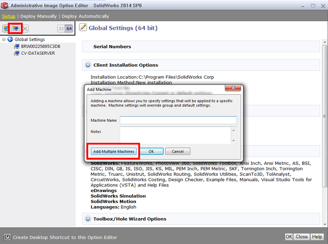328x244 pixels.
Task: Click main panel scrollbar up arrow
Action: (x=325, y=42)
